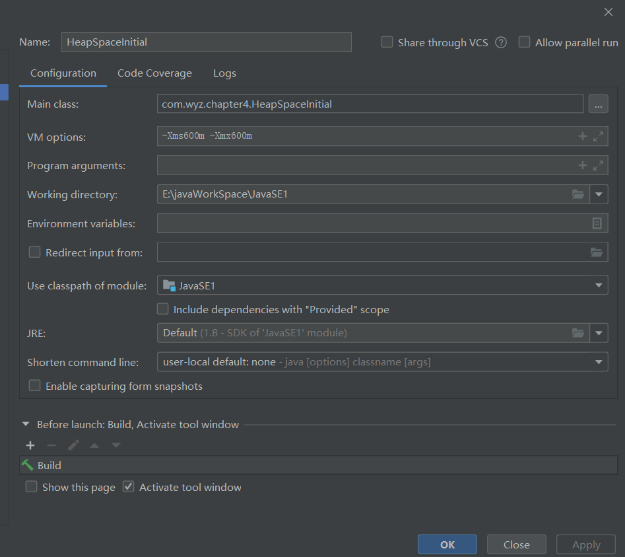The width and height of the screenshot is (625, 557).
Task: Browse file for Redirect input from
Action: 597,252
